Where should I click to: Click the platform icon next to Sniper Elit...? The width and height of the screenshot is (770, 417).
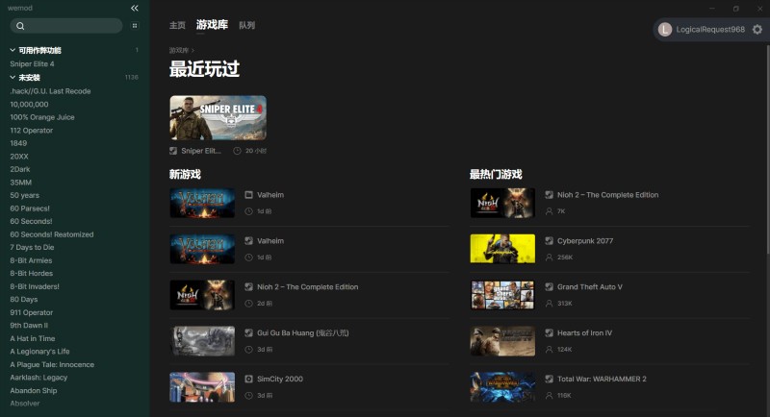(x=173, y=151)
